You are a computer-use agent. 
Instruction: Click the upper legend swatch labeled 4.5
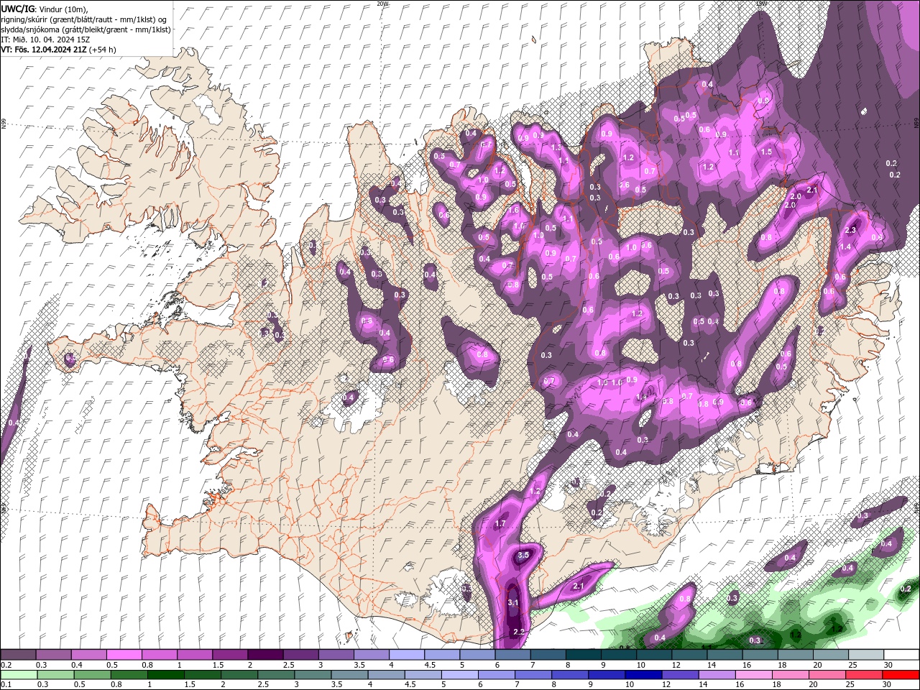click(x=442, y=655)
